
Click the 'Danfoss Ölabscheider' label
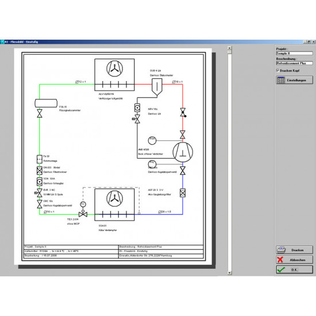161,75
